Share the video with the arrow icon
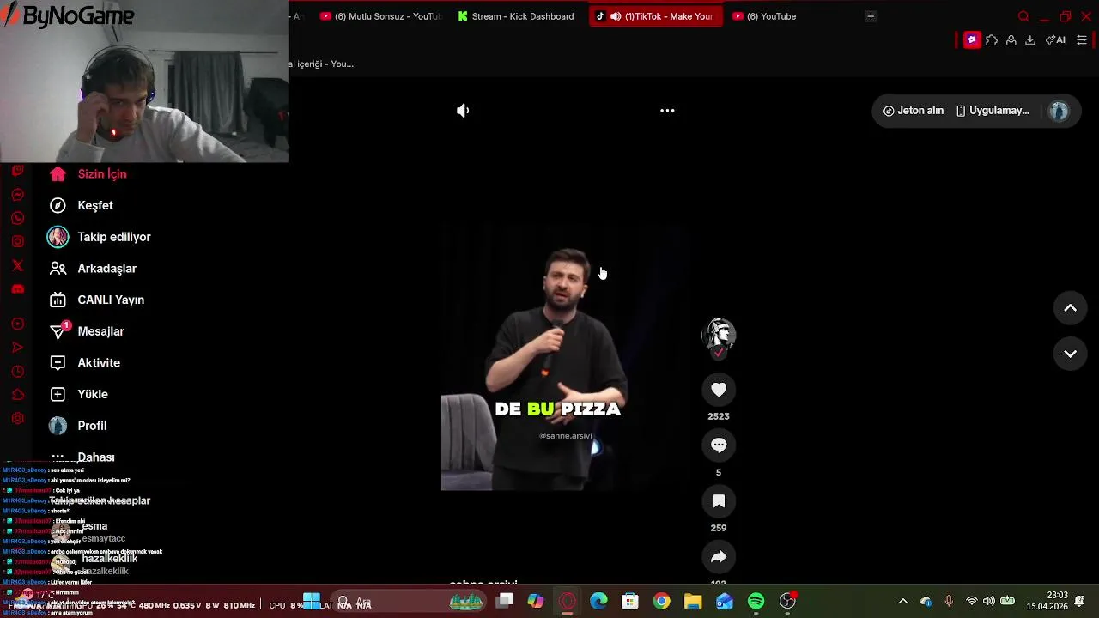This screenshot has width=1099, height=618. pyautogui.click(x=719, y=557)
